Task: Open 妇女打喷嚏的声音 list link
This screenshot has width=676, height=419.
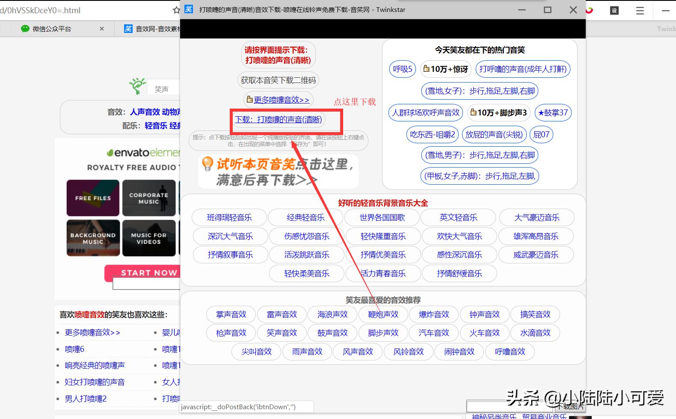Action: click(95, 382)
